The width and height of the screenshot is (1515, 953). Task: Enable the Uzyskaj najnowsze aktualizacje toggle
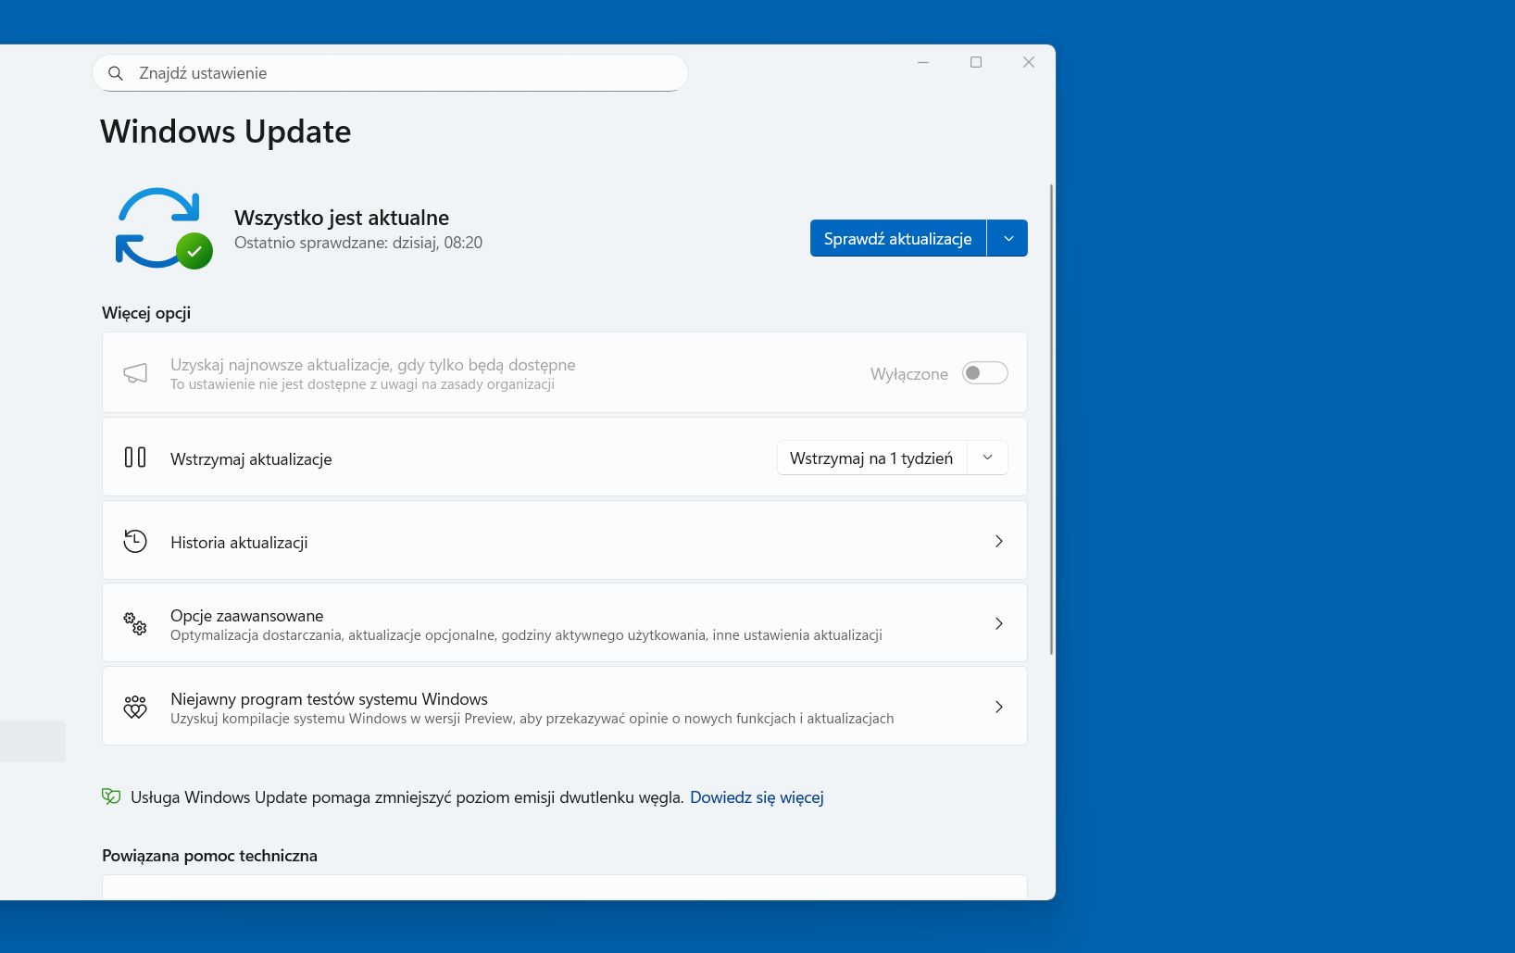coord(984,372)
